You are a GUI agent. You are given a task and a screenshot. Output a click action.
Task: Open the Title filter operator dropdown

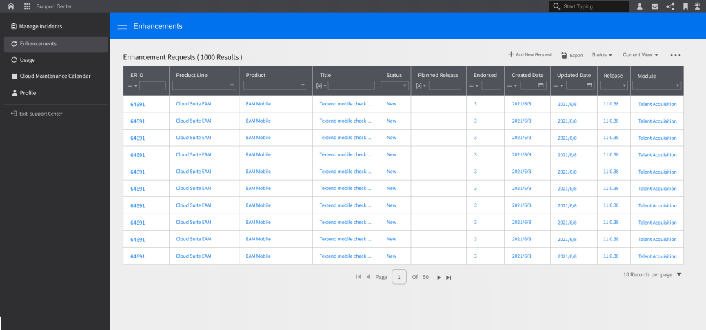[x=321, y=86]
